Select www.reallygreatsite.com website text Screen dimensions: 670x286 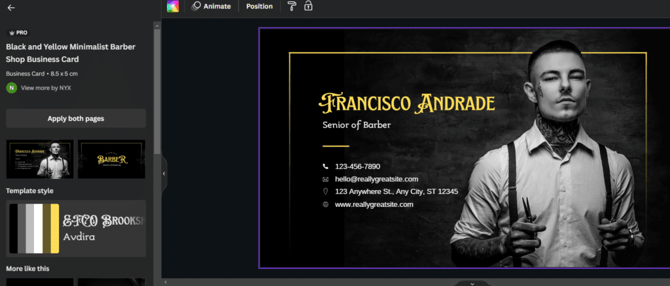(x=374, y=204)
